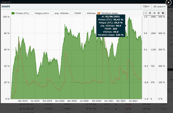Screen dimensions: 173x113
Task: Toggle the VO2max series
Action: tap(89, 13)
